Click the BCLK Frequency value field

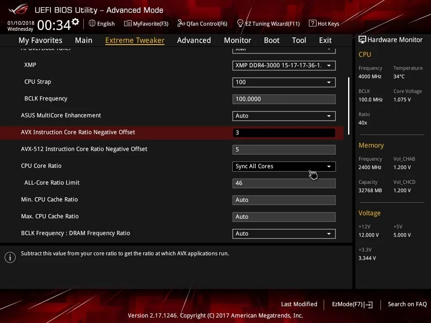pyautogui.click(x=284, y=99)
